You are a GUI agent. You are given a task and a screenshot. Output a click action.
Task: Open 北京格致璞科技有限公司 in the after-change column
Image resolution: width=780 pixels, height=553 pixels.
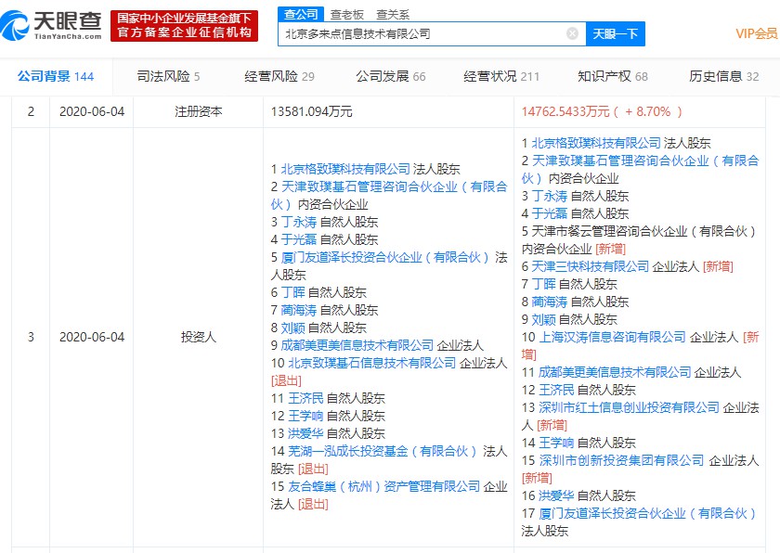pyautogui.click(x=596, y=143)
